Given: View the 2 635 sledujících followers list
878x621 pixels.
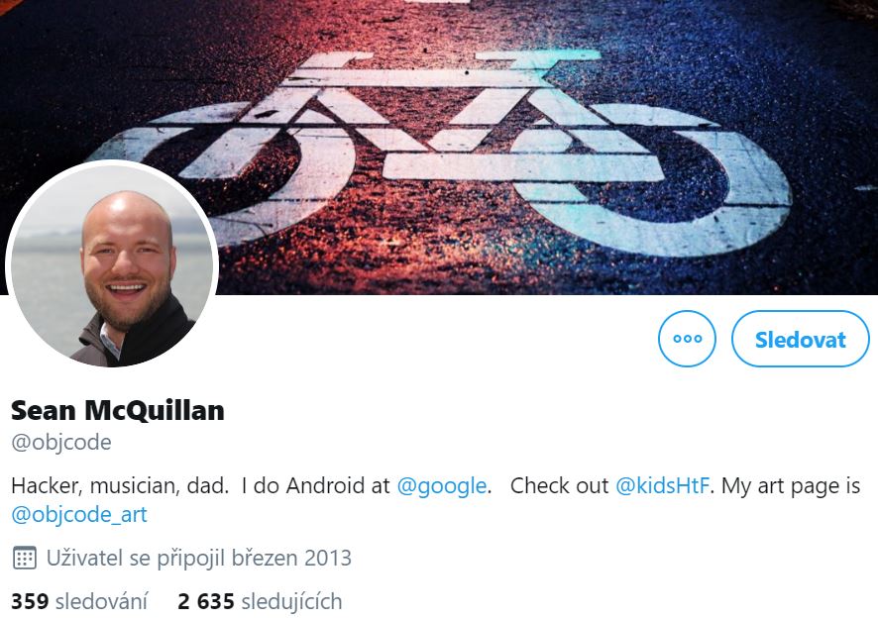Looking at the screenshot, I should coord(260,601).
